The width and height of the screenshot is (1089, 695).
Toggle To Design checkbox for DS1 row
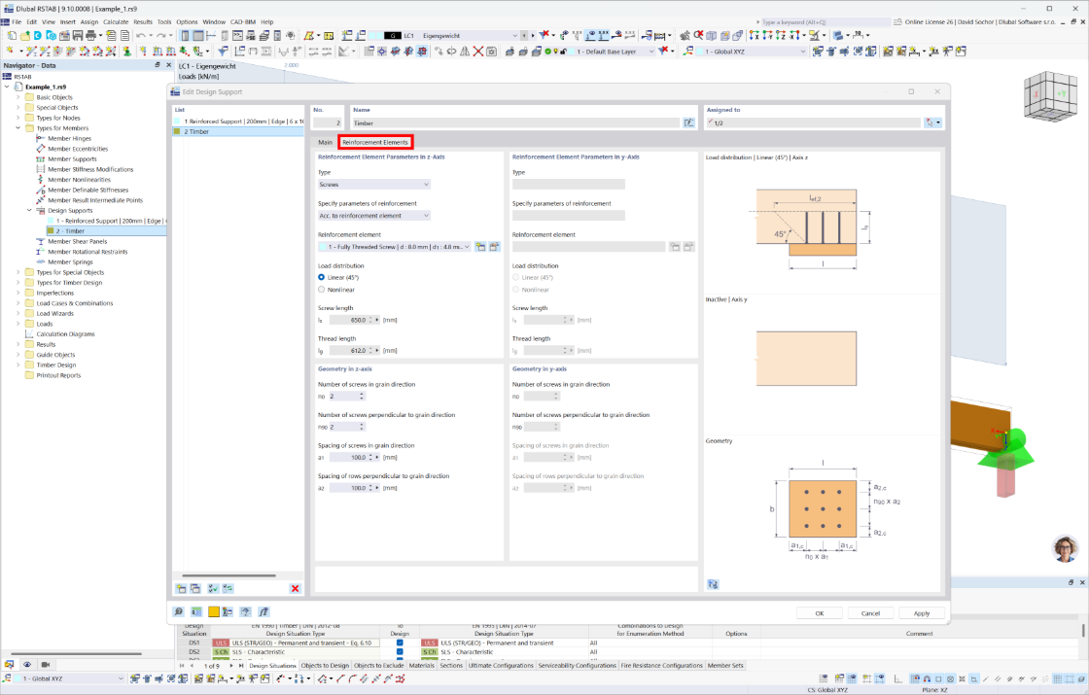[x=400, y=643]
